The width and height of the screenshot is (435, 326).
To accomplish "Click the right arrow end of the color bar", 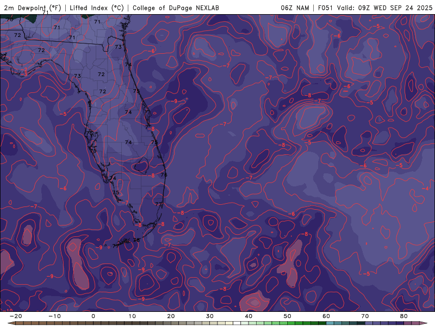I will tap(424, 323).
